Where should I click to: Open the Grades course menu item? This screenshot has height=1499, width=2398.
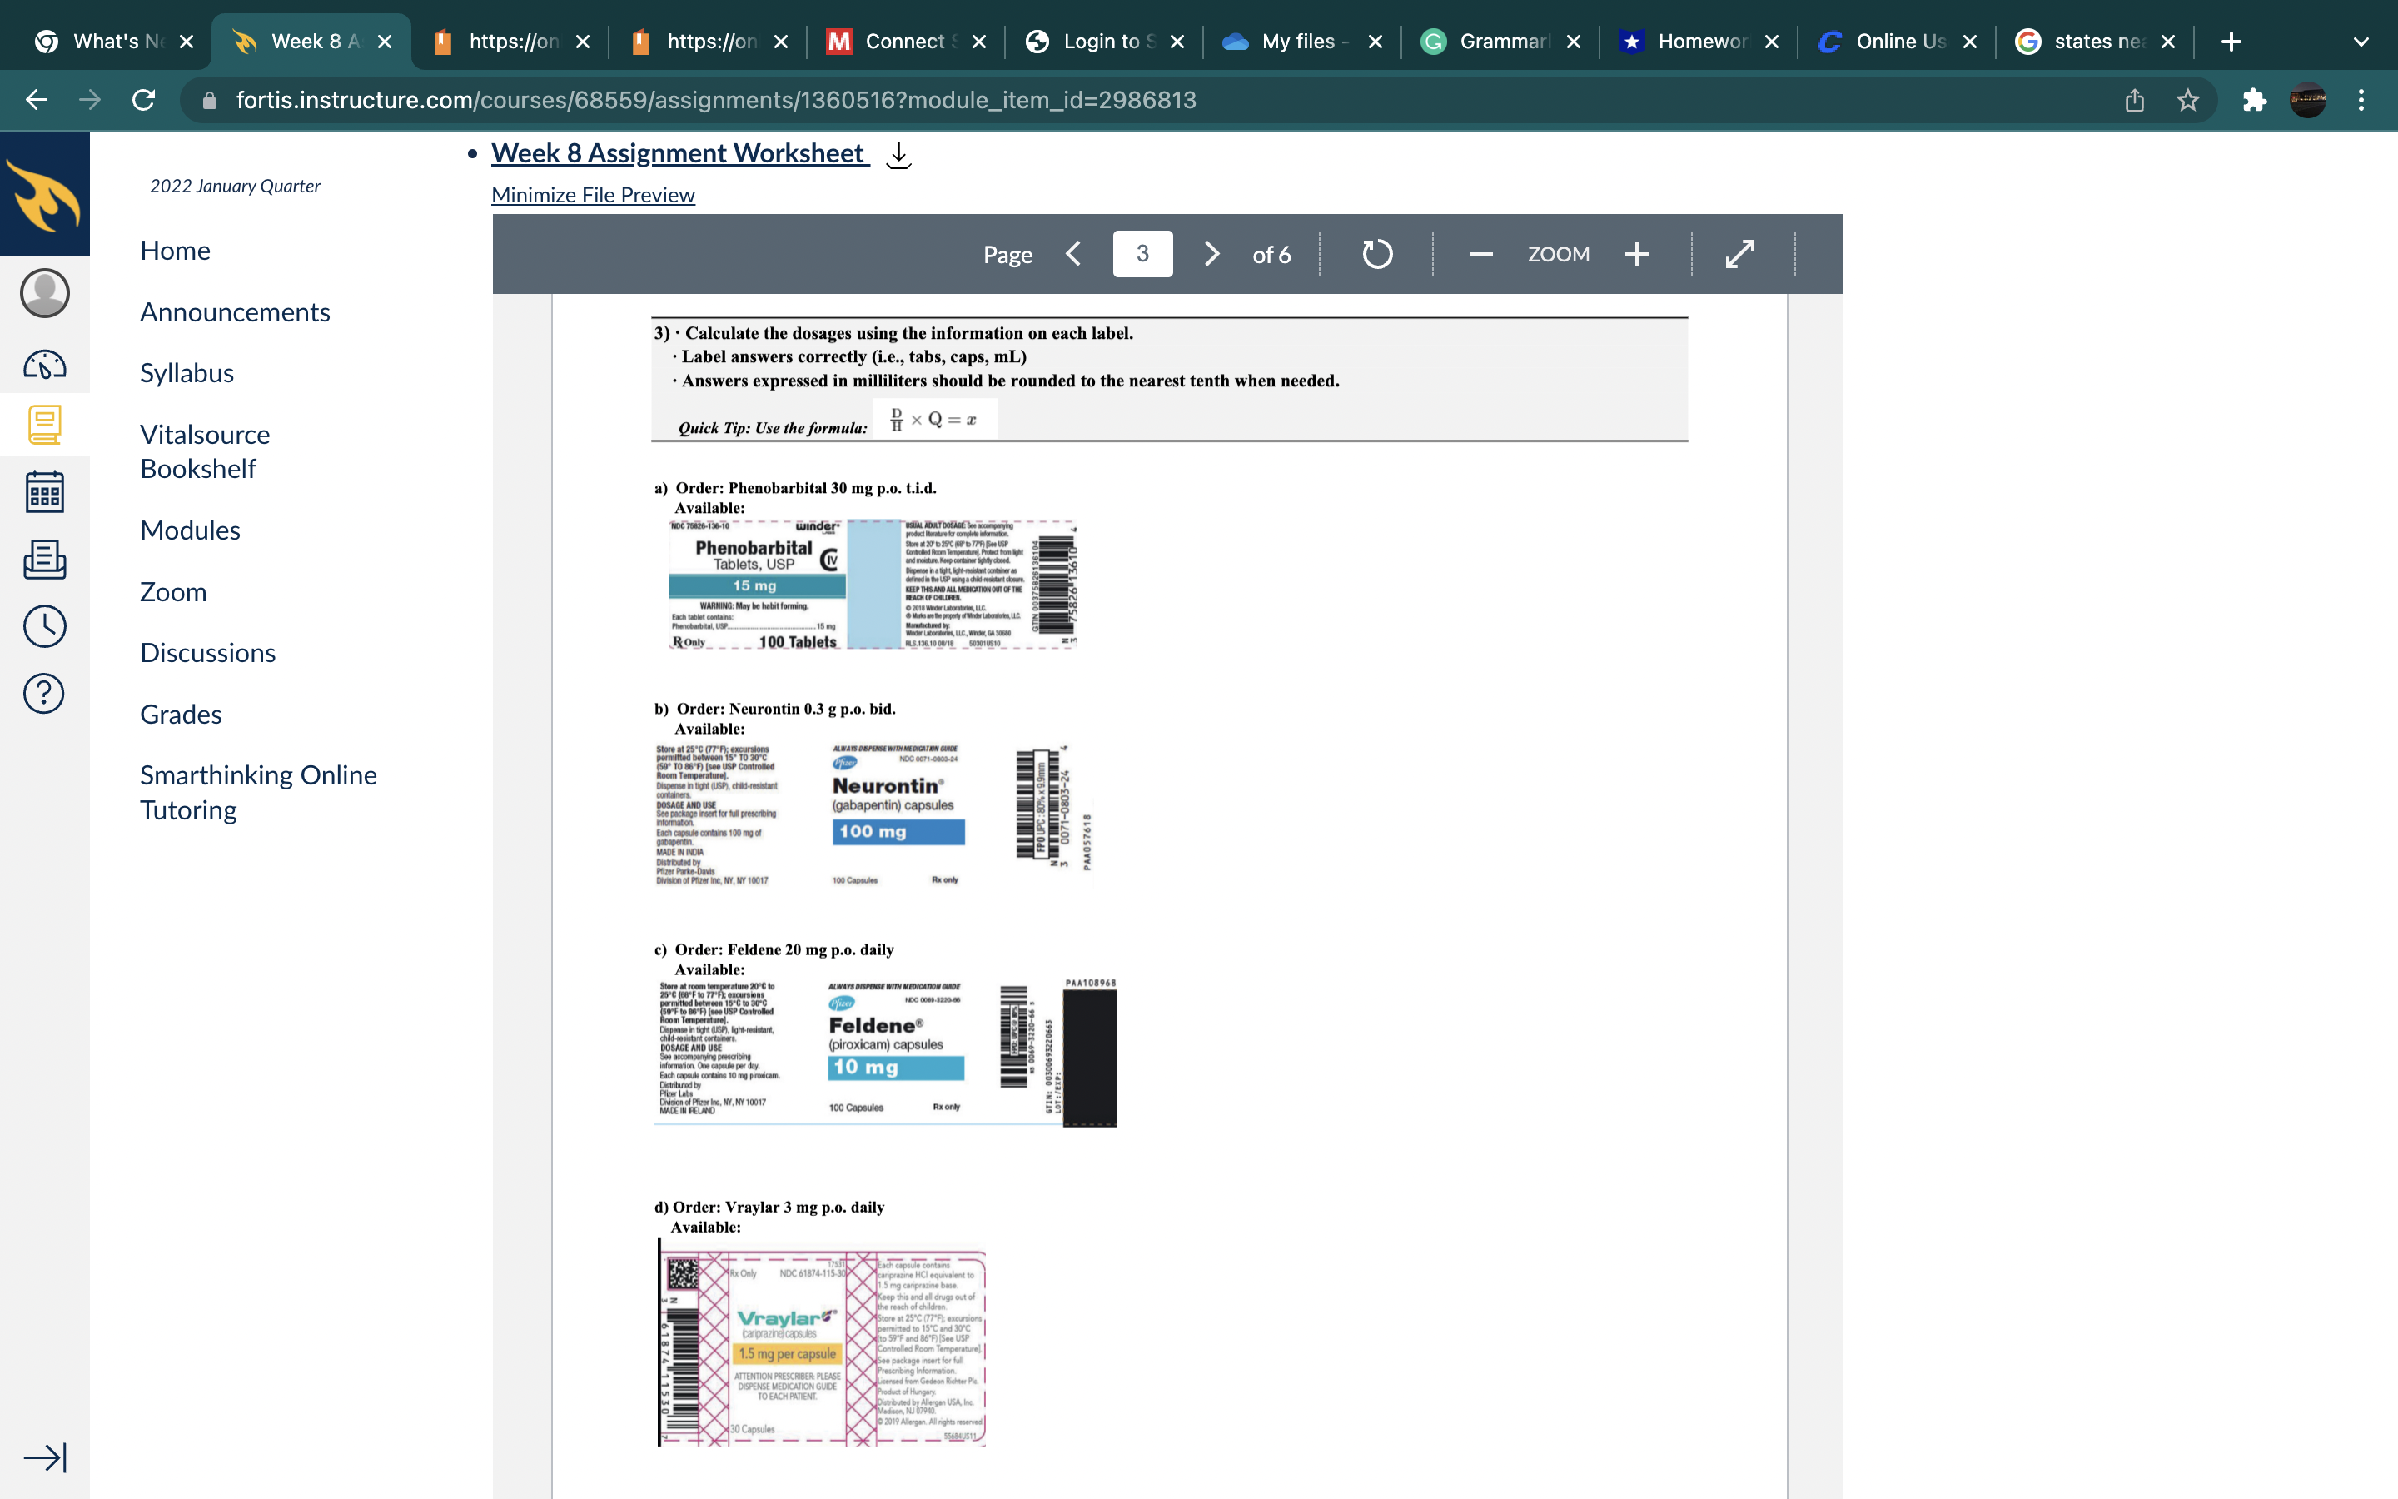point(181,714)
